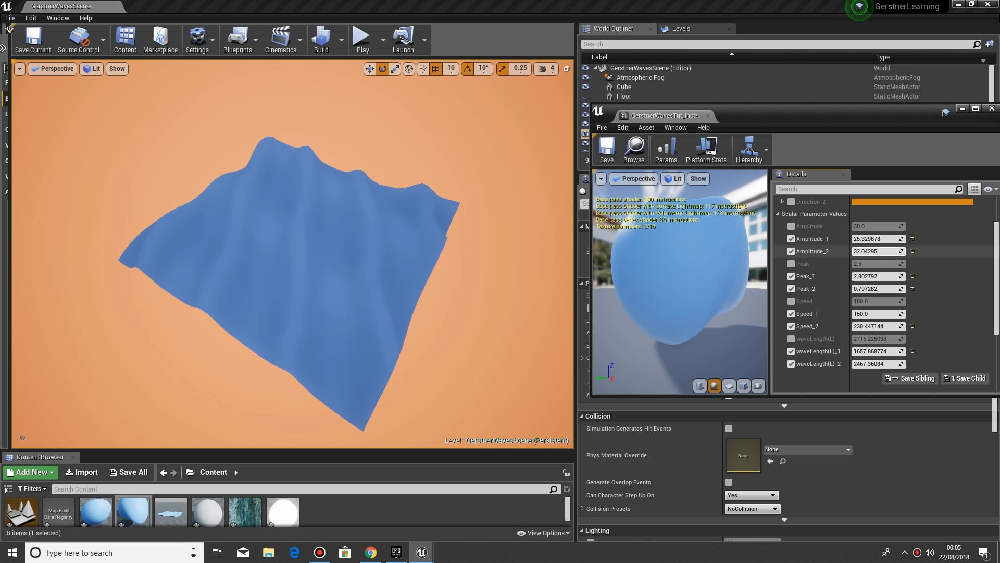Viewport: 1000px width, 563px height.
Task: Switch preview mesh to plane shape
Action: 729,386
